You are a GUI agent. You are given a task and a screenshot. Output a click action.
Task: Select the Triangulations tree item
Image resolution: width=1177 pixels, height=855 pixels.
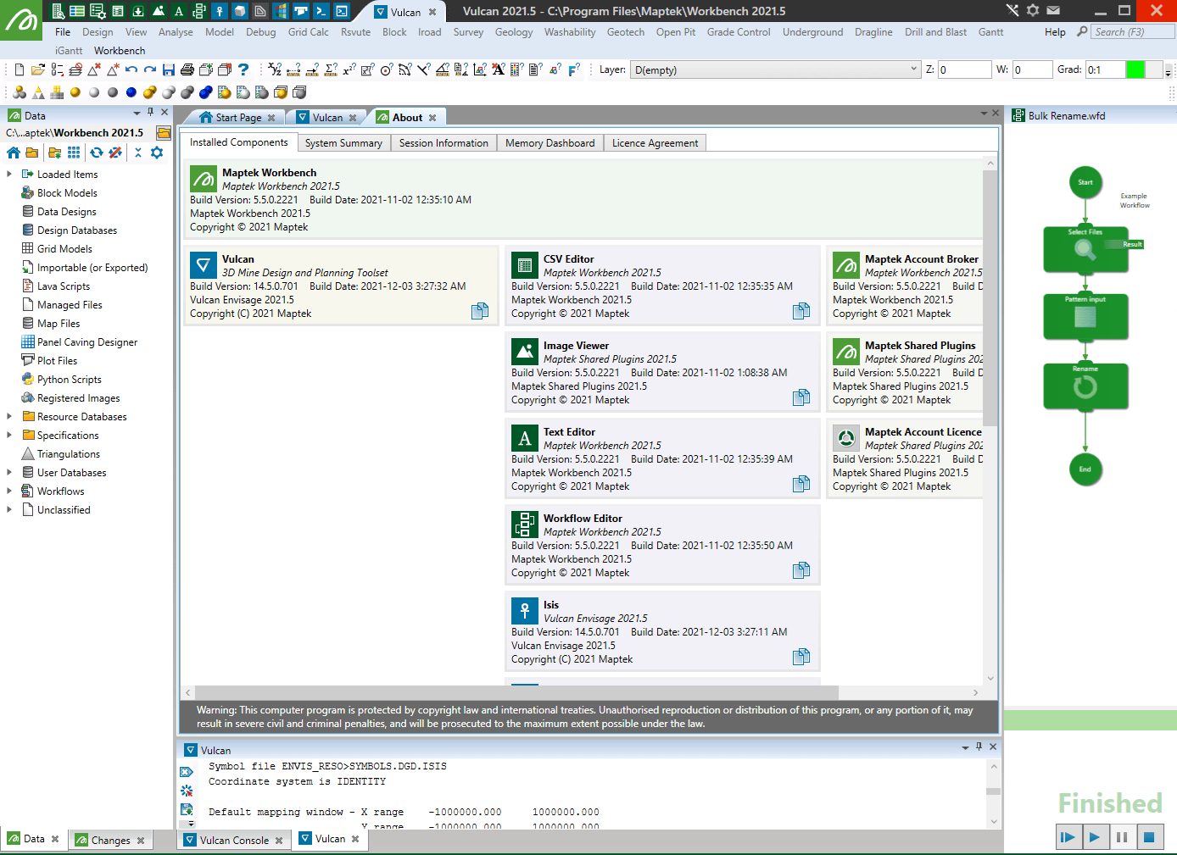tap(68, 453)
